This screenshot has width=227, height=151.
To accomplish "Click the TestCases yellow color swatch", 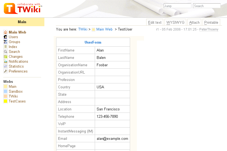I will (5, 101).
